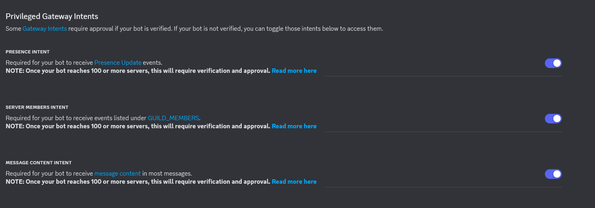Select the SERVER MEMBERS INTENT section label
The image size is (595, 208).
[37, 107]
